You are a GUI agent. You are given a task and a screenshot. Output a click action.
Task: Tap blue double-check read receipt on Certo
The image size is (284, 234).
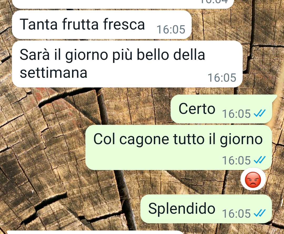coord(260,113)
